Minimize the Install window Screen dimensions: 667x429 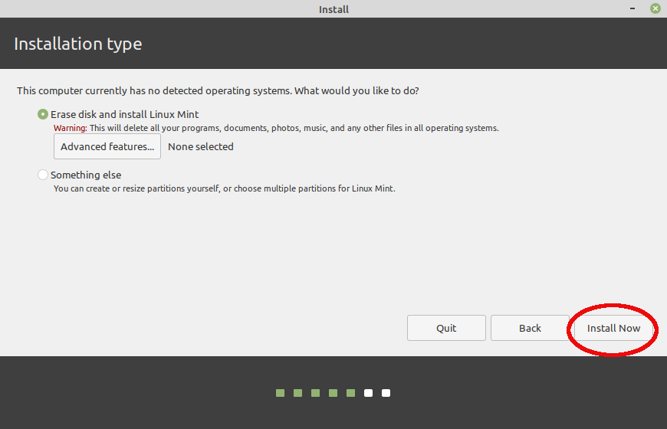[633, 8]
